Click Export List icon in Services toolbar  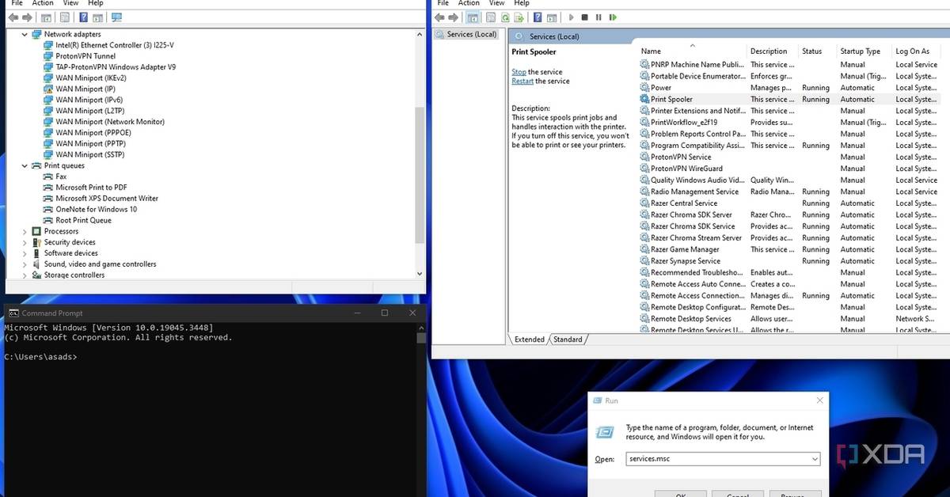(x=519, y=17)
